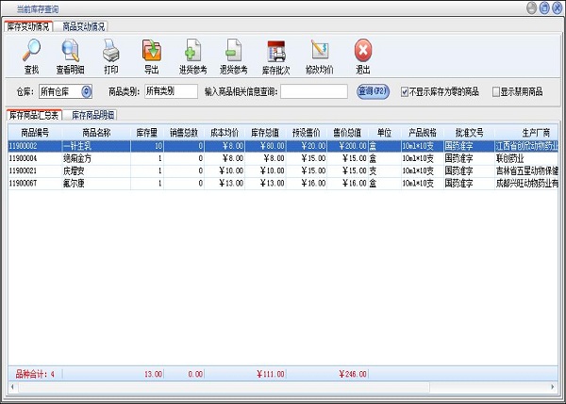Open the 商品类别 category field
The width and height of the screenshot is (566, 404).
coord(170,91)
